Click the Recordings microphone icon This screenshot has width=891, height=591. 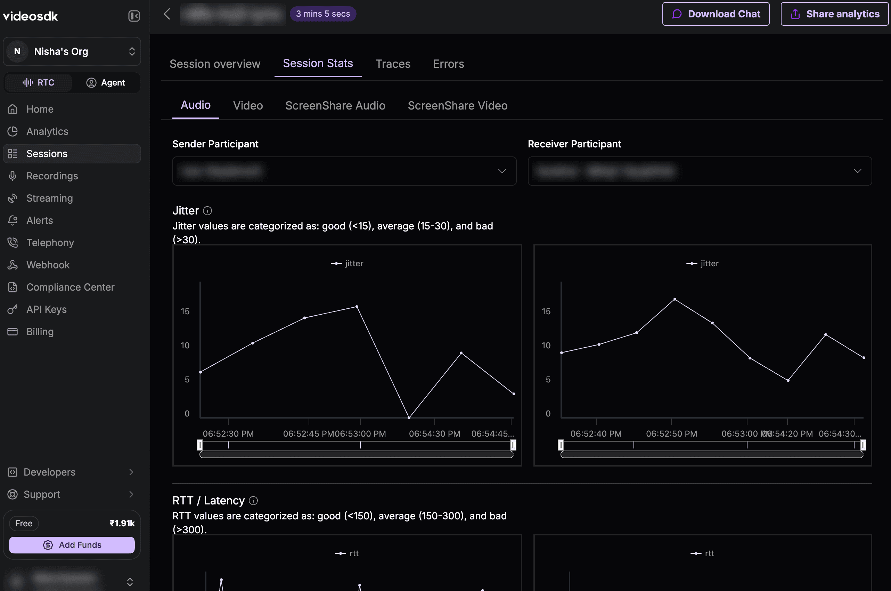coord(13,176)
